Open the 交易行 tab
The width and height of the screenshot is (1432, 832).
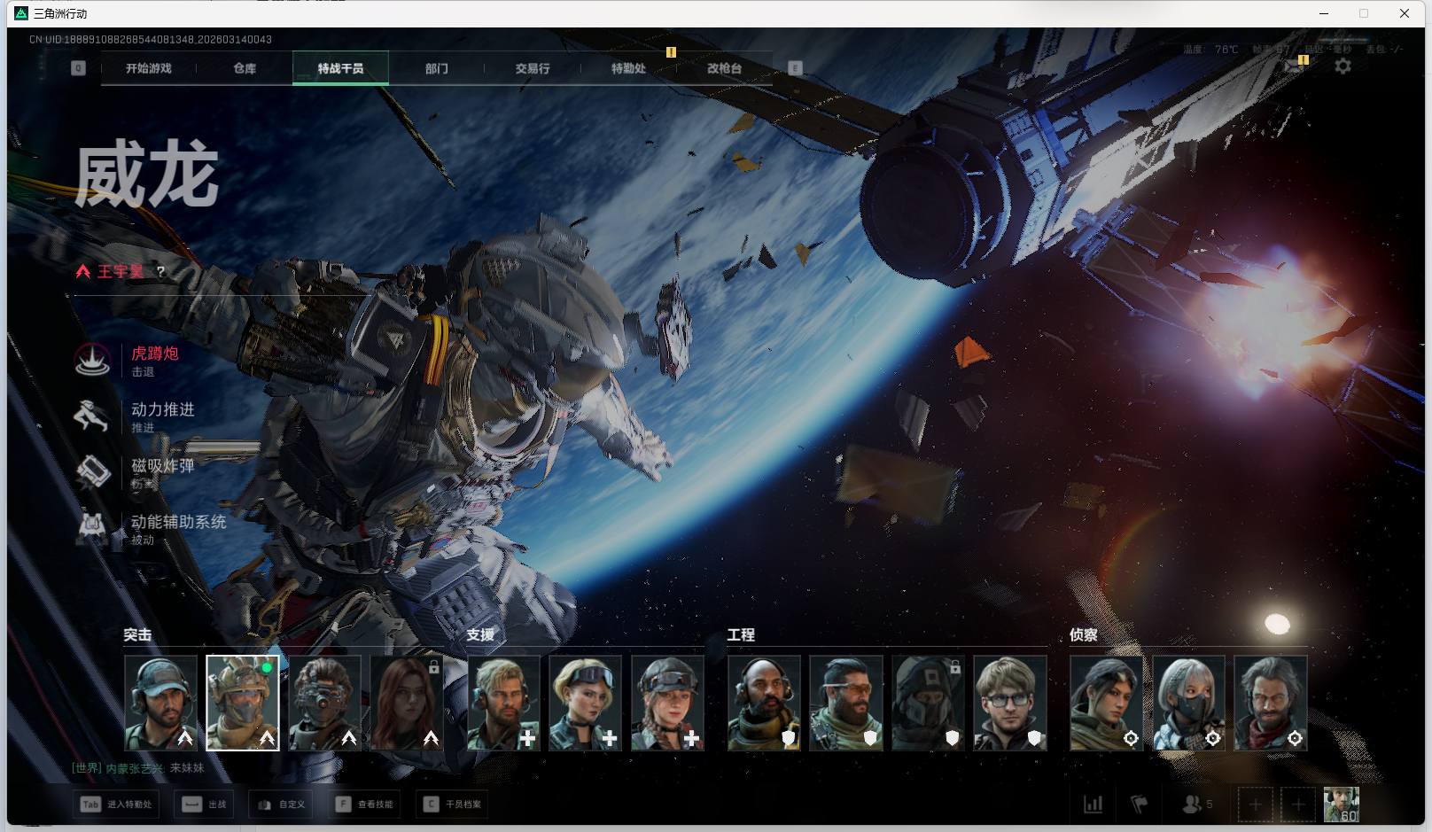pyautogui.click(x=533, y=68)
